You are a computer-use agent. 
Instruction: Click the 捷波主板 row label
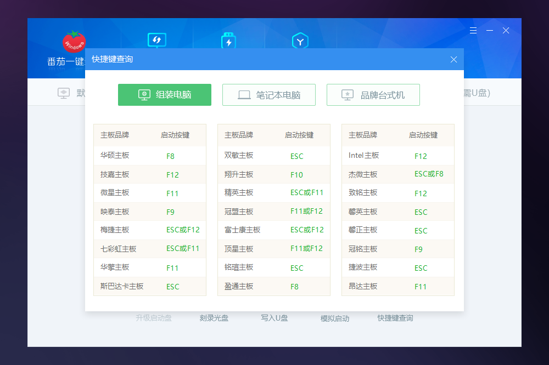click(363, 267)
